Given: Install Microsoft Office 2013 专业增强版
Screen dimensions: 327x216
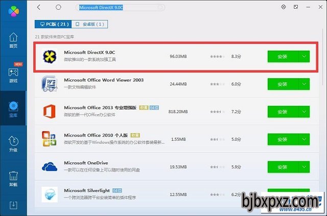Looking at the screenshot, I should (x=283, y=112).
